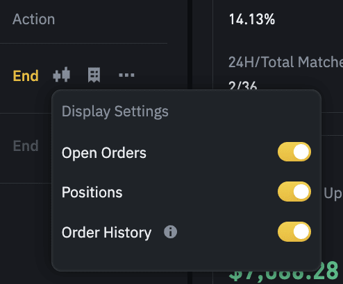Click the Display Settings heading
The width and height of the screenshot is (343, 284).
(115, 112)
